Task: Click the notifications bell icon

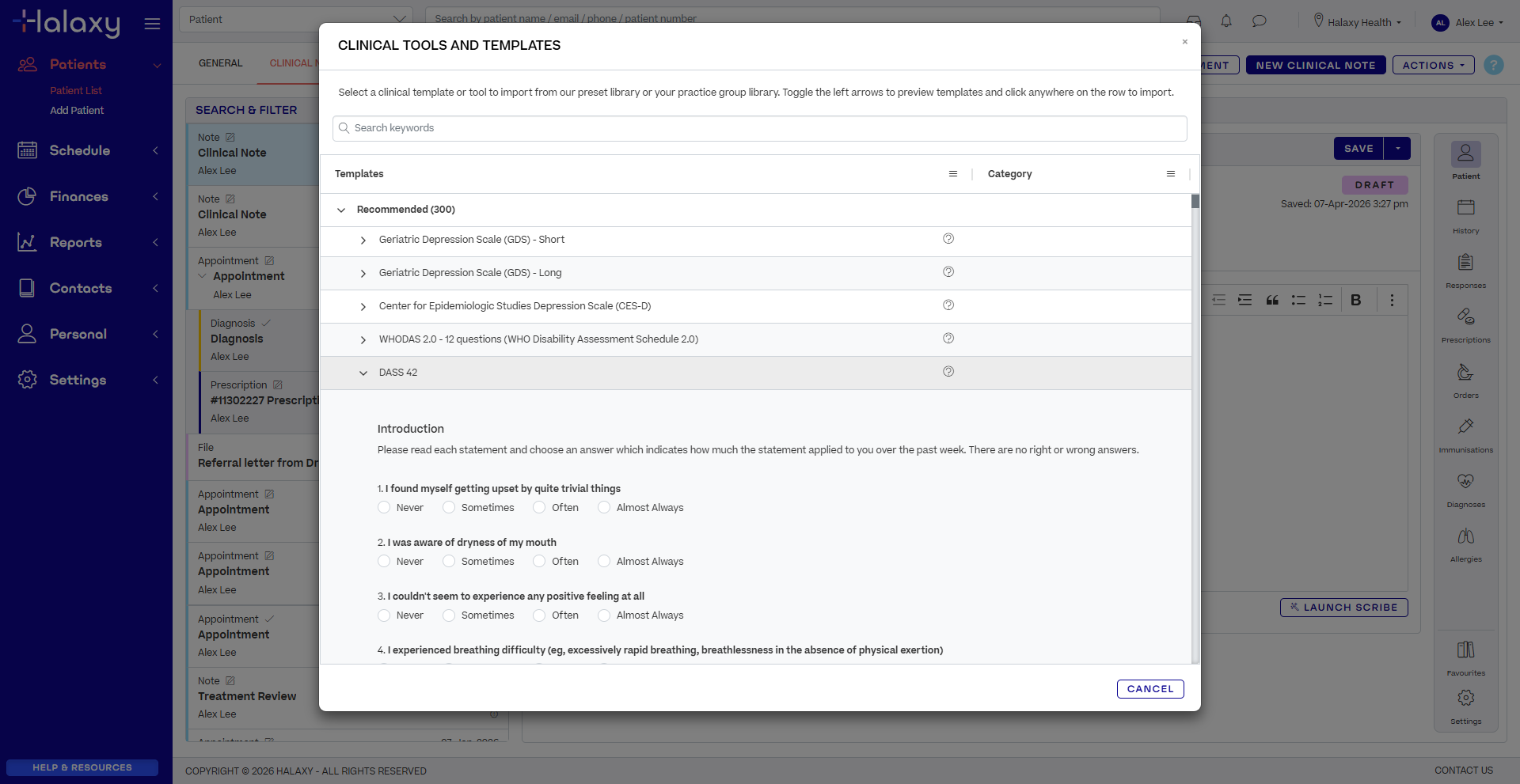Action: pos(1225,21)
